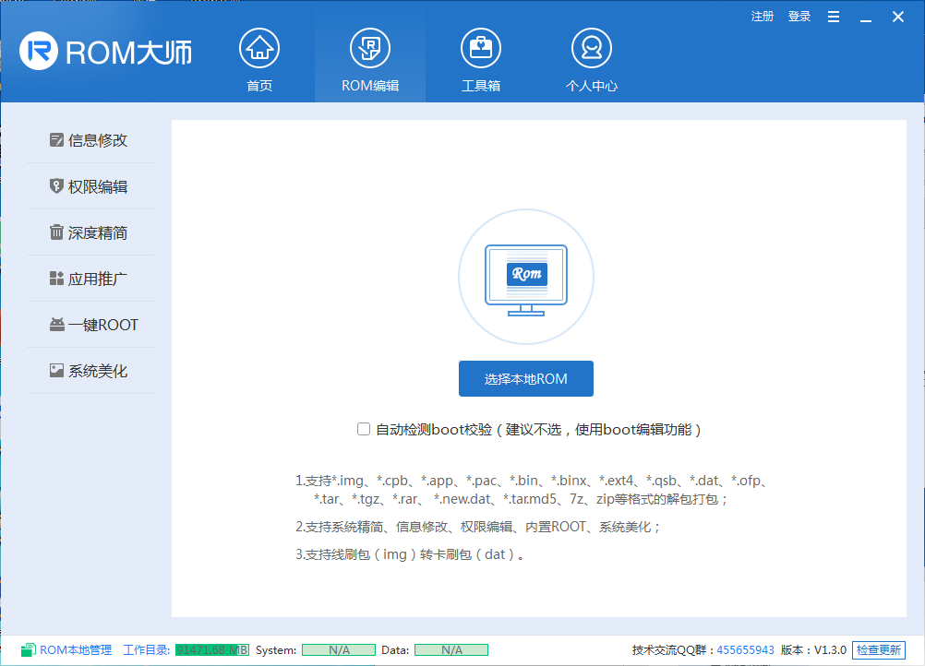Close the ROM大师 window
The width and height of the screenshot is (925, 666).
[898, 17]
